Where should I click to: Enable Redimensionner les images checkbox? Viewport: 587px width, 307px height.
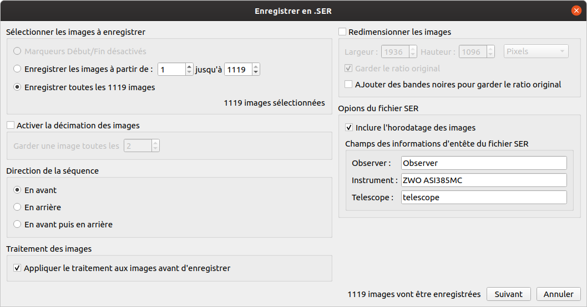tap(342, 32)
